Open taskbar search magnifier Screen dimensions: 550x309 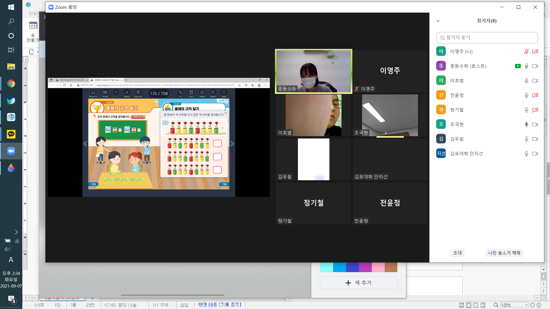click(x=11, y=21)
